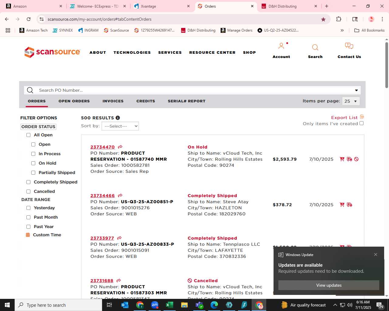
Task: Click the truck tracking icon for the $378.72 order
Action: pos(349,205)
